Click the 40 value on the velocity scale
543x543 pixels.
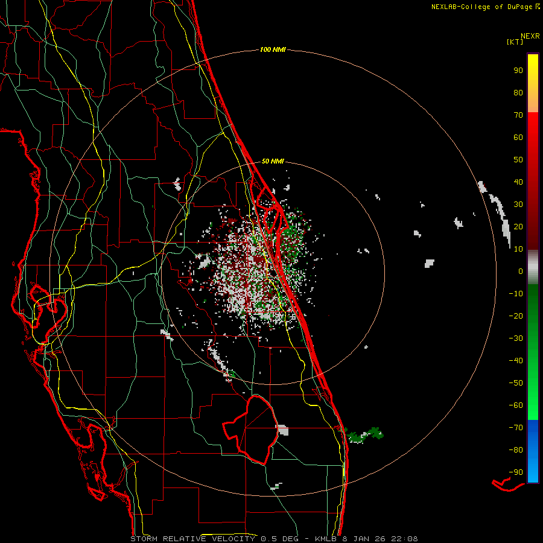(x=518, y=182)
